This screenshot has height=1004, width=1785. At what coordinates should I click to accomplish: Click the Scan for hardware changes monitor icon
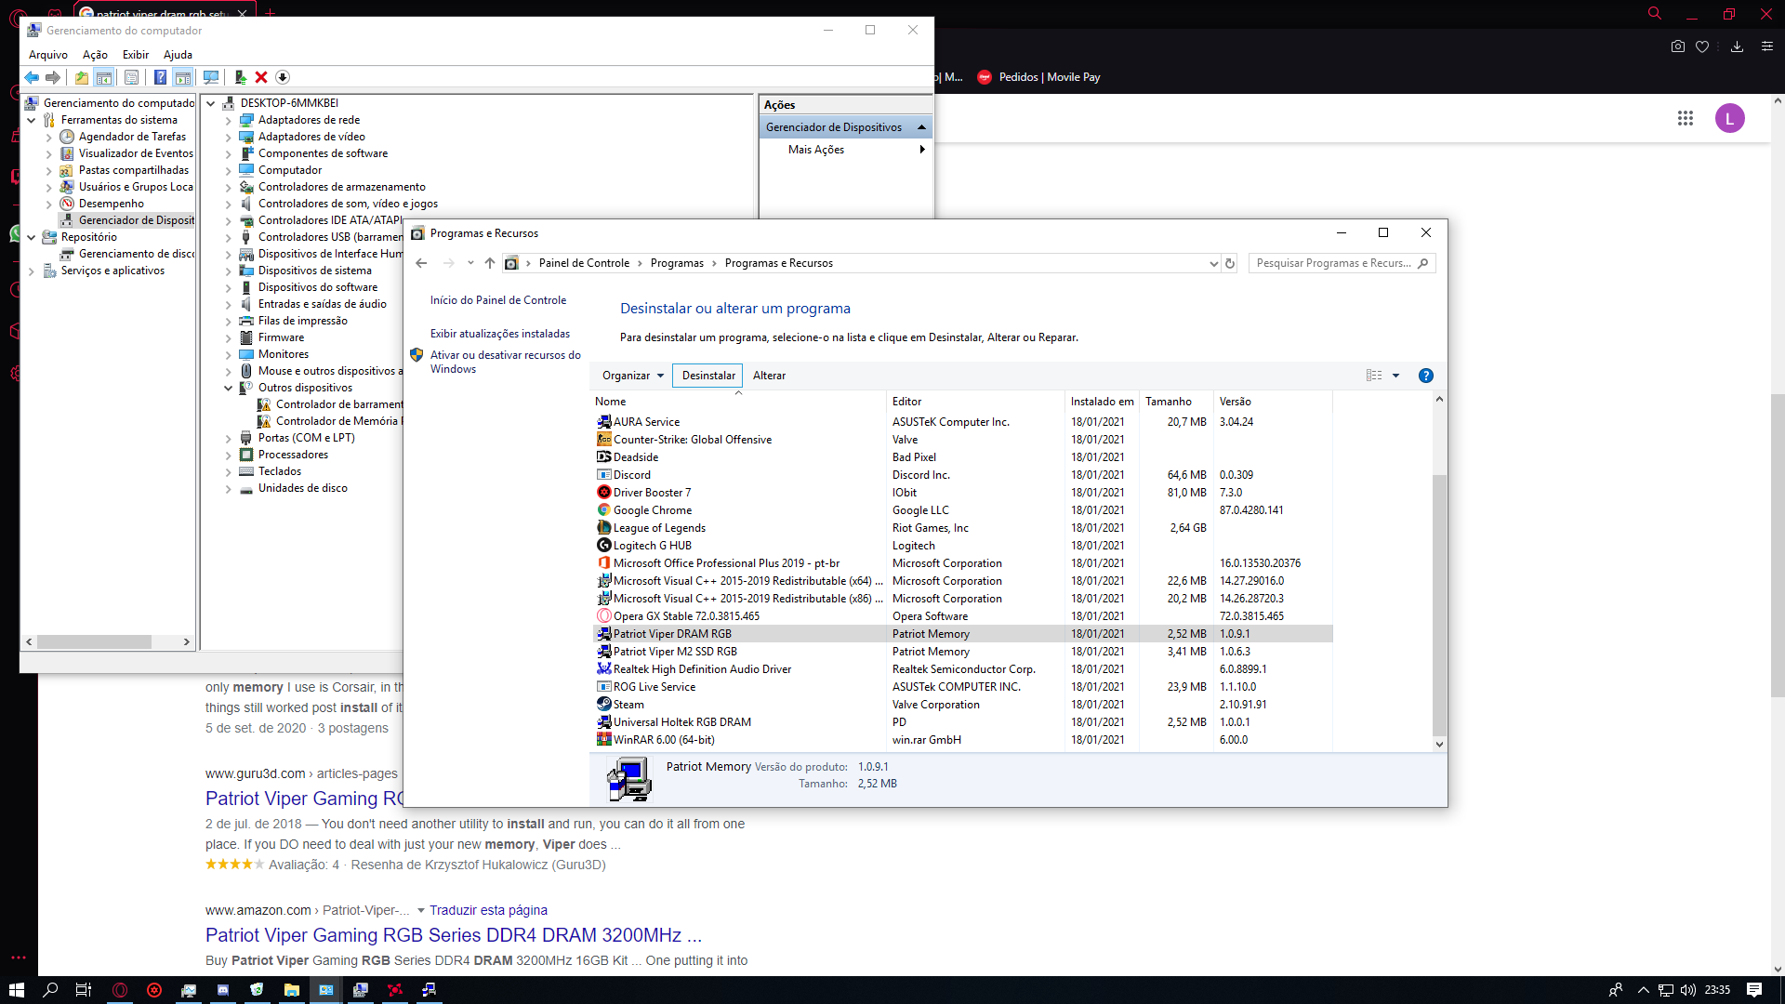pos(211,77)
